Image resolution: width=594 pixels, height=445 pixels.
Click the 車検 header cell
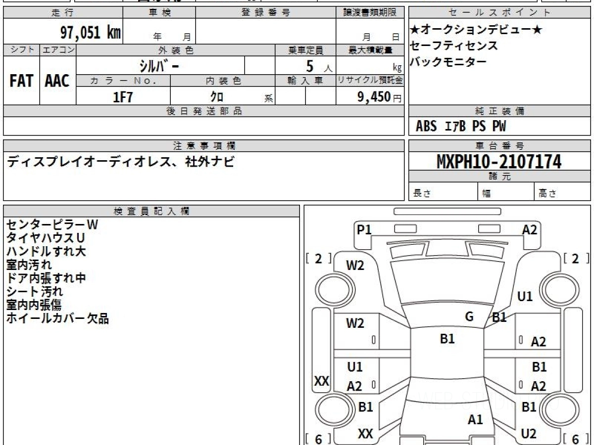pyautogui.click(x=159, y=13)
